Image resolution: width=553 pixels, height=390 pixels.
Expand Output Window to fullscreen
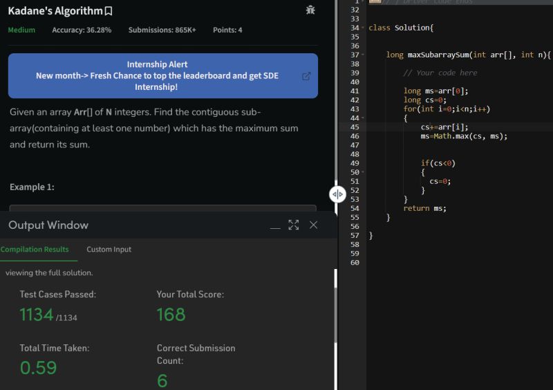coord(294,225)
